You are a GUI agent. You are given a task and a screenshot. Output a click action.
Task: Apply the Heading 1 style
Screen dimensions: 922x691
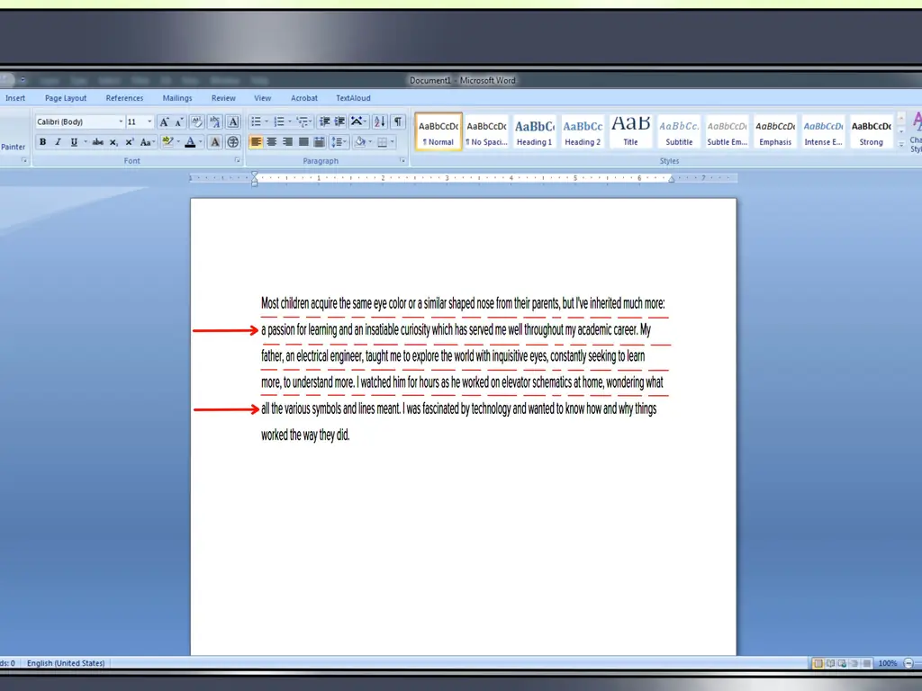coord(534,131)
